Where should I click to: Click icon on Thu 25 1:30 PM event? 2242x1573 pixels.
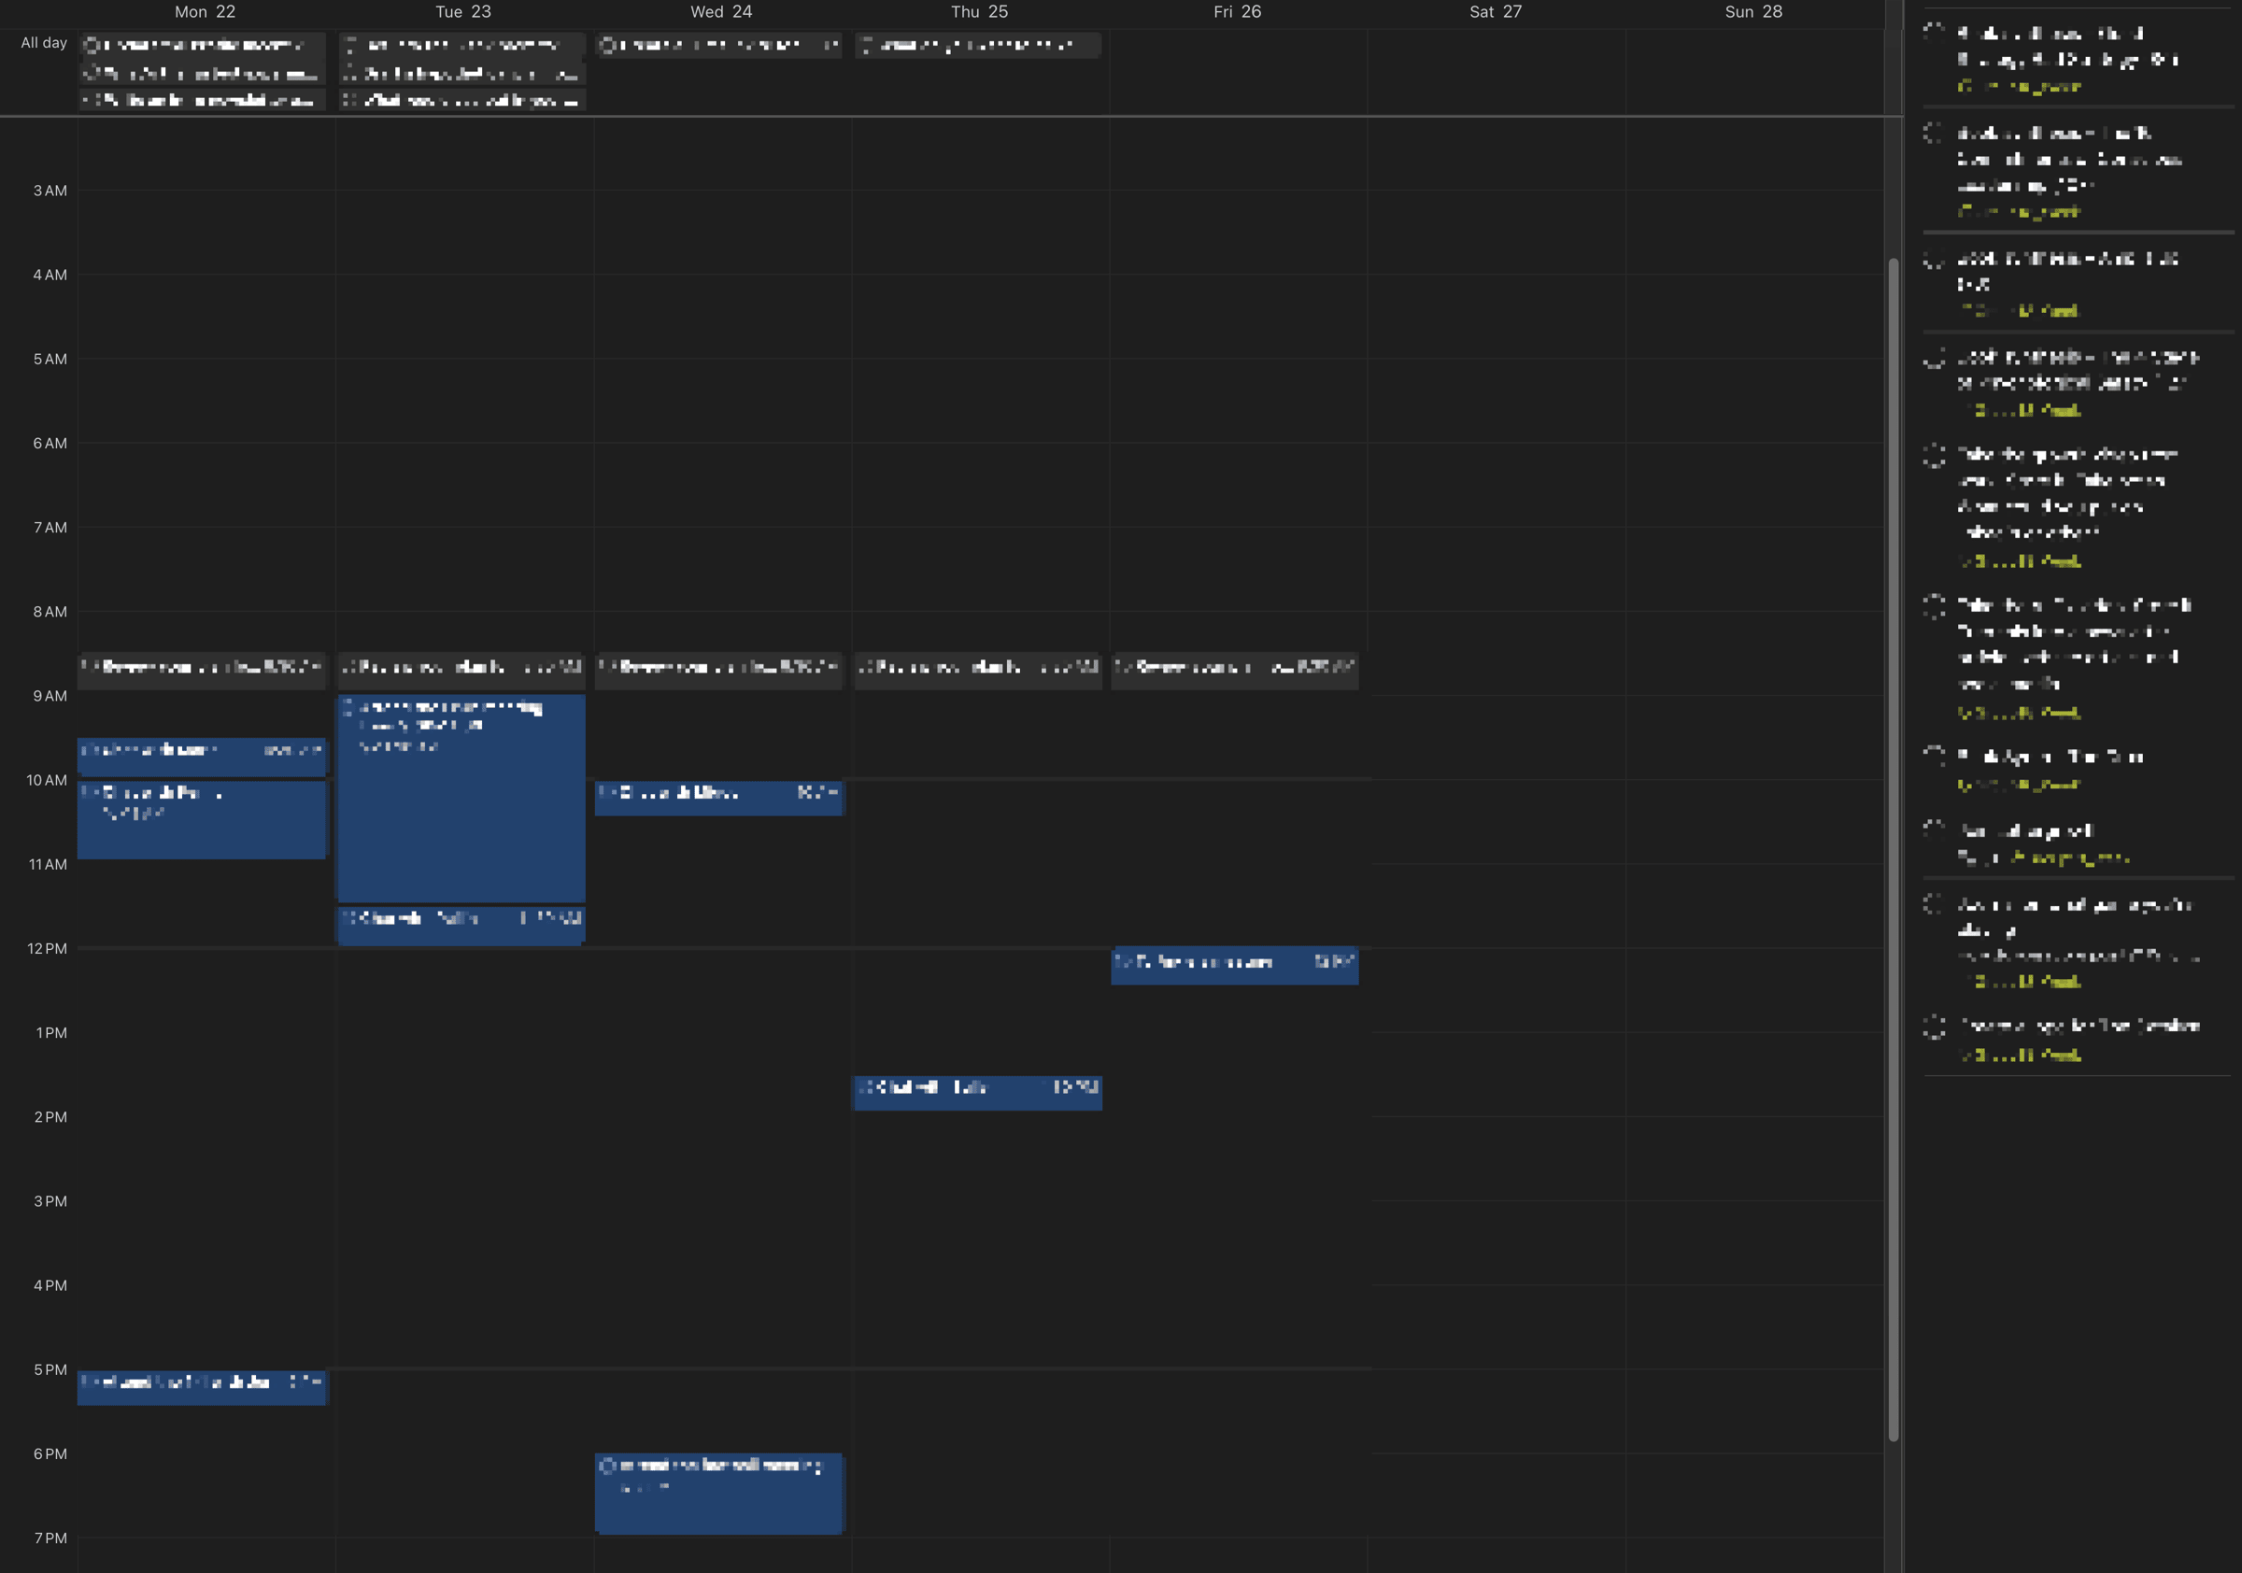pos(865,1087)
